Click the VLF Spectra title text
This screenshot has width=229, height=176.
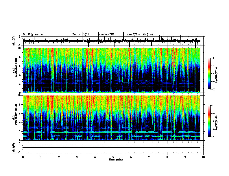[x=33, y=35]
